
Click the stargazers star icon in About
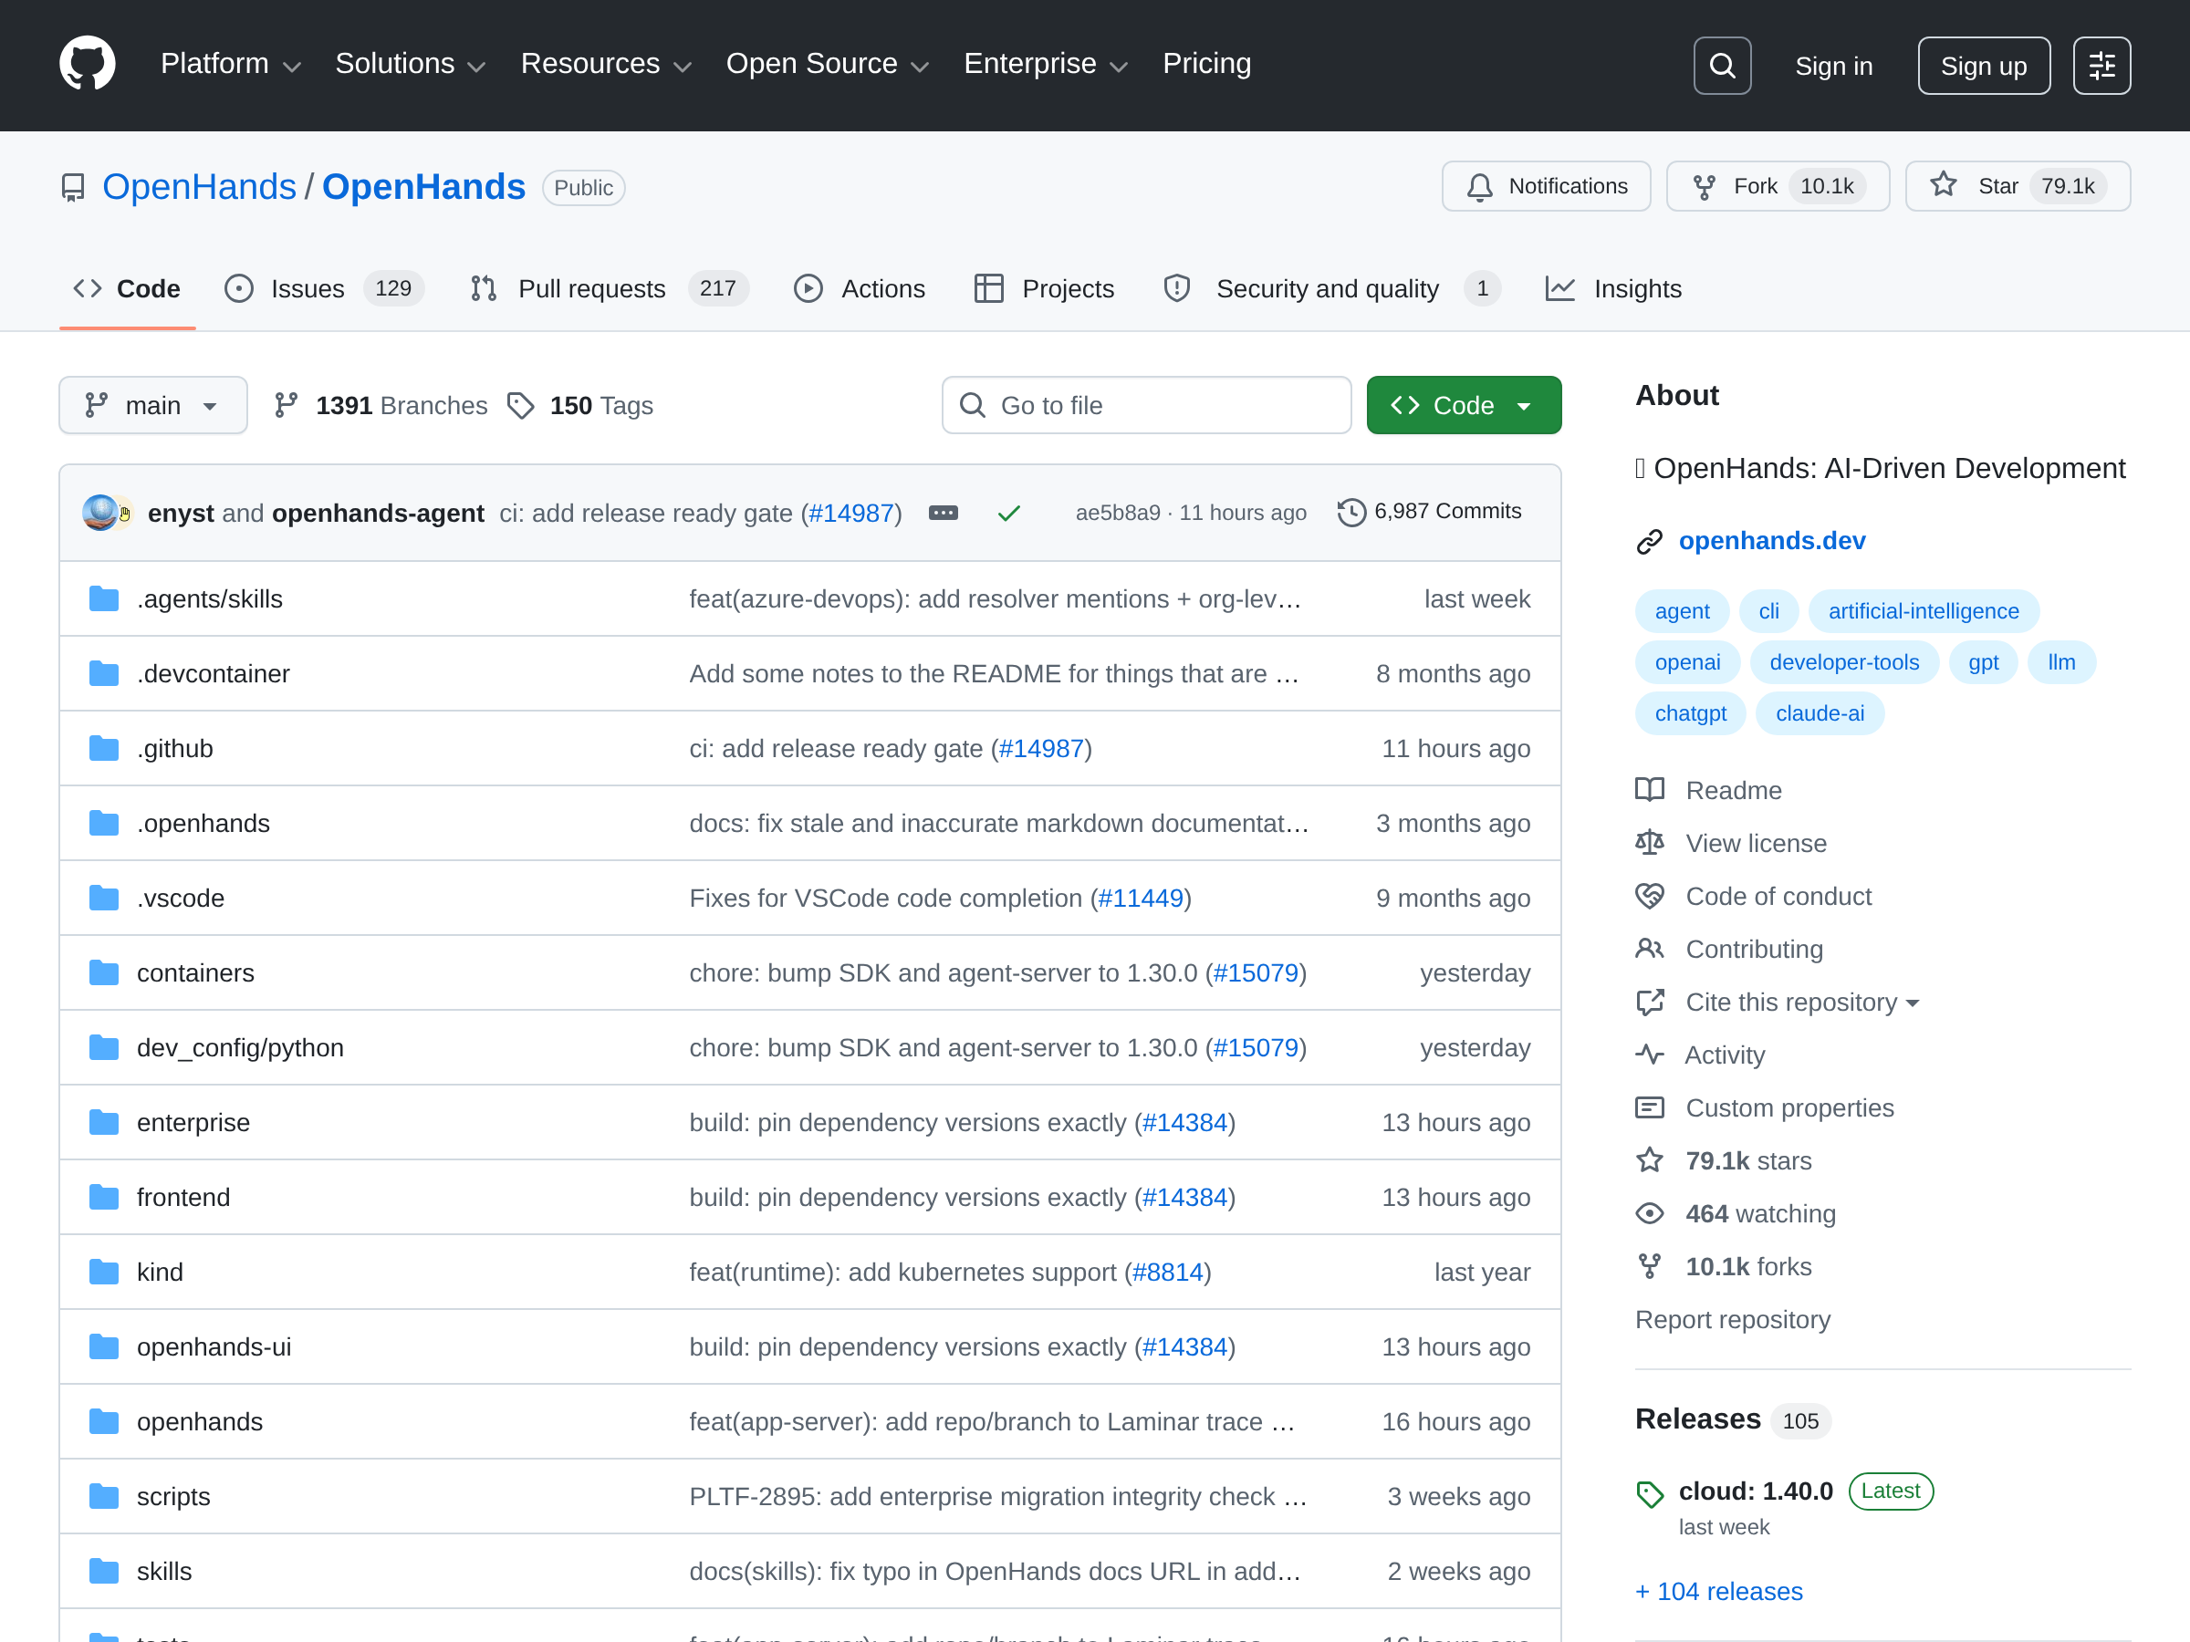tap(1650, 1160)
